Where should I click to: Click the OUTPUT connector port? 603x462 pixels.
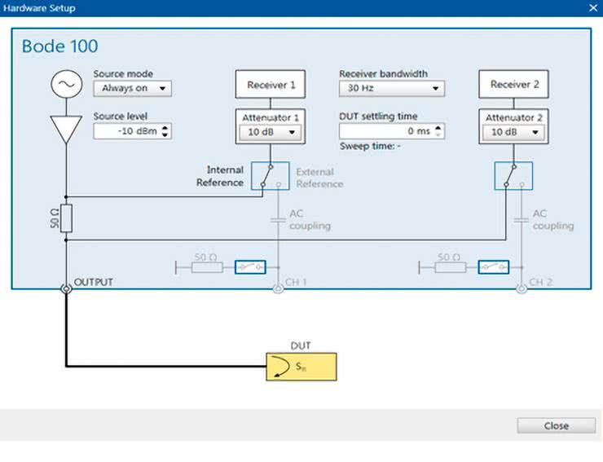click(65, 288)
